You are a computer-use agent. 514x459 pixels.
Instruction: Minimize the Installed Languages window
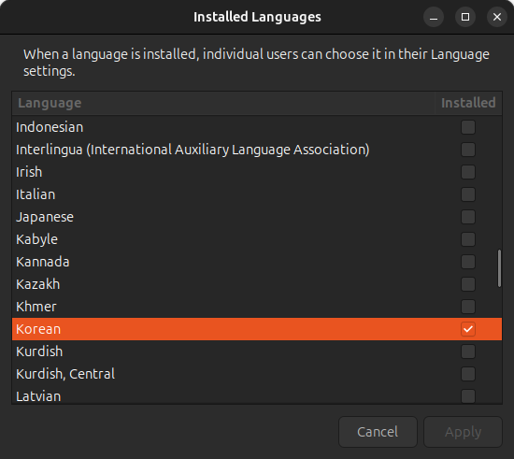[434, 17]
